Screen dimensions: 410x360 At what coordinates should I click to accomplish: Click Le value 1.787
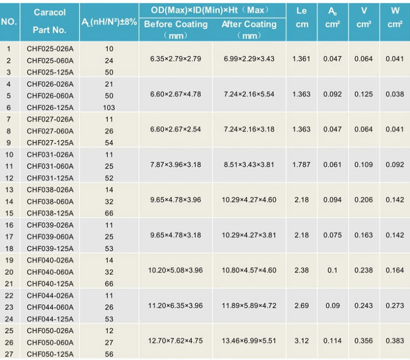[301, 165]
